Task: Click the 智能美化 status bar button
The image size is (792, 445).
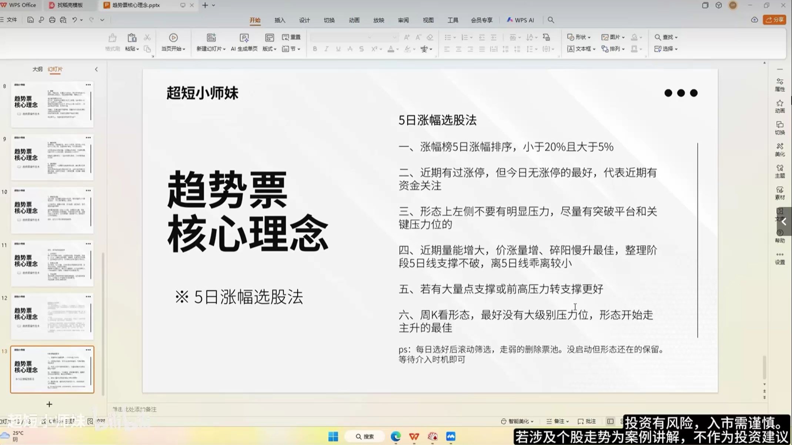Action: [517, 421]
